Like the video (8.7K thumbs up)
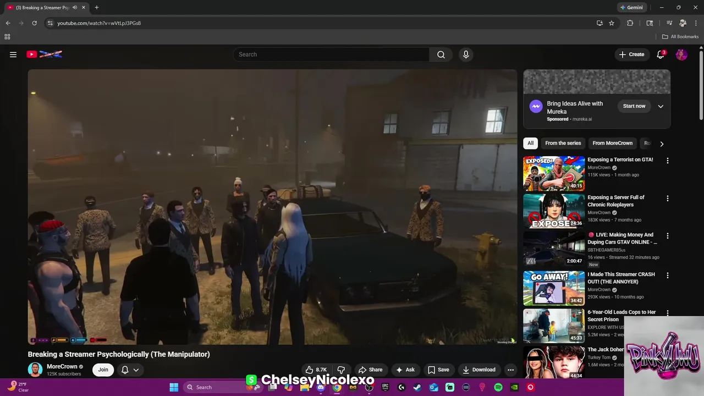This screenshot has width=704, height=396. click(317, 370)
